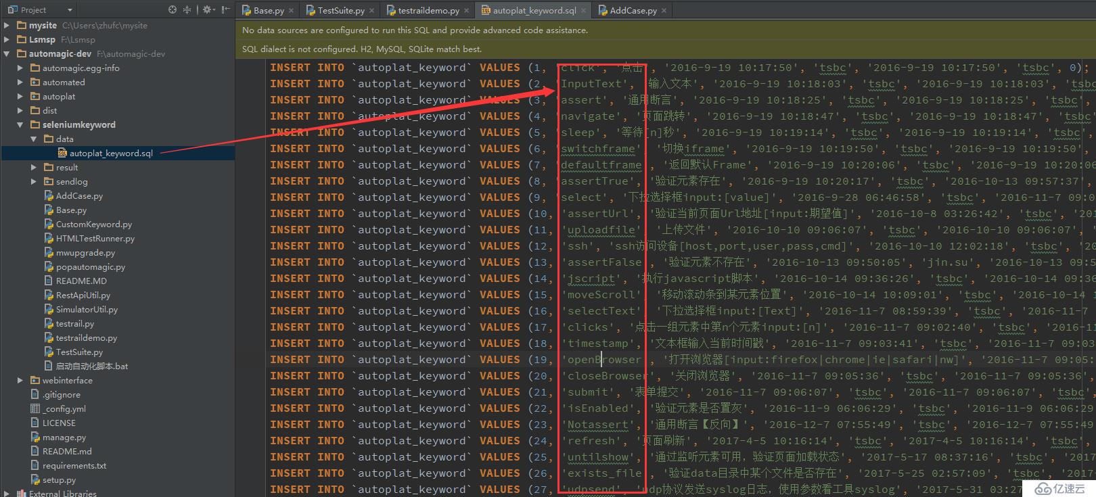The width and height of the screenshot is (1096, 497).
Task: Open TestSuite.py in project tree
Action: tap(79, 352)
